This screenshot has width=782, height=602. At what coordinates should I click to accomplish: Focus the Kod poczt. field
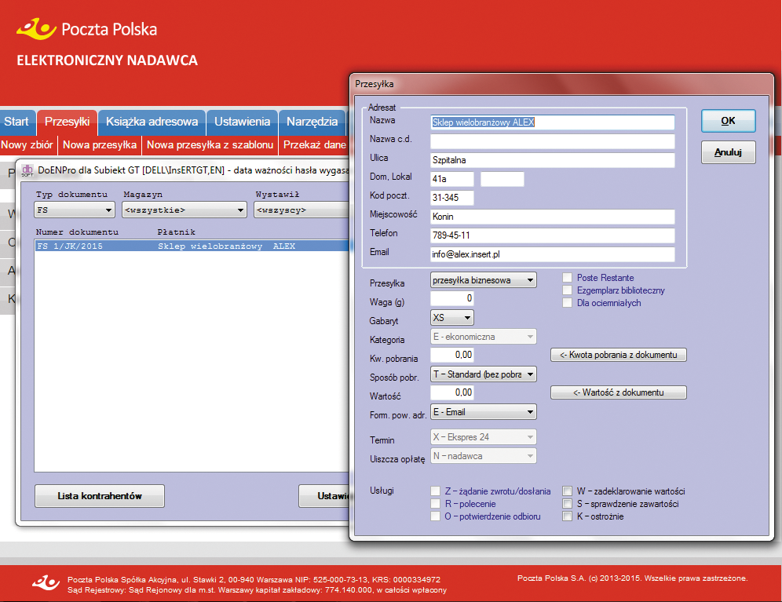451,198
